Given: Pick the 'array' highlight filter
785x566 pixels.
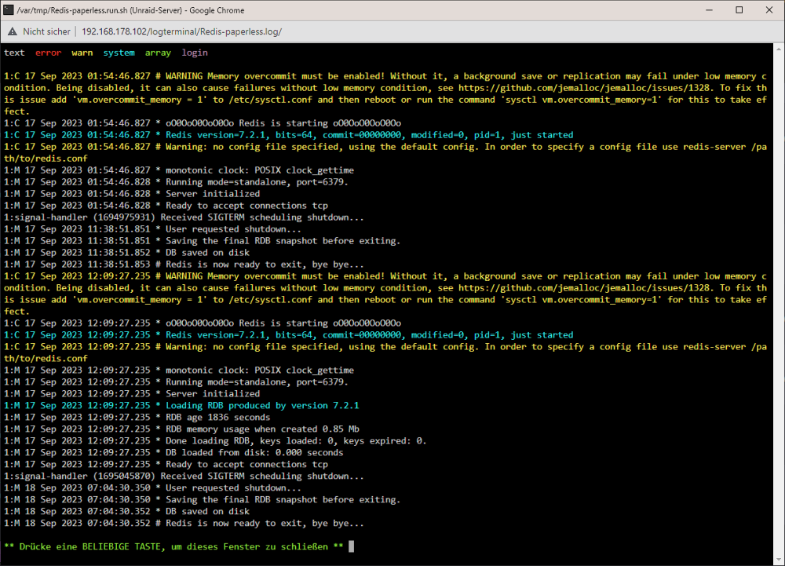Looking at the screenshot, I should click(158, 53).
